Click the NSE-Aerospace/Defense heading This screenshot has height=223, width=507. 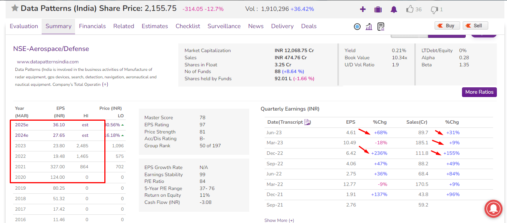point(51,49)
